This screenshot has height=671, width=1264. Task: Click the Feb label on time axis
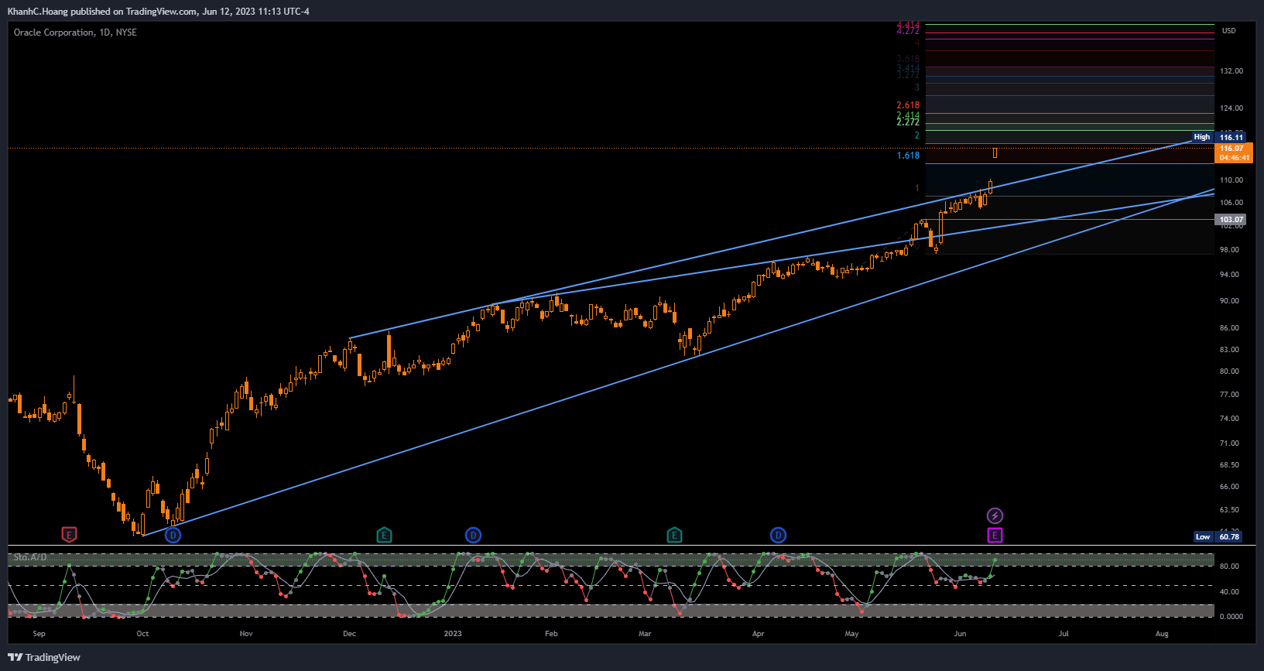coord(551,634)
